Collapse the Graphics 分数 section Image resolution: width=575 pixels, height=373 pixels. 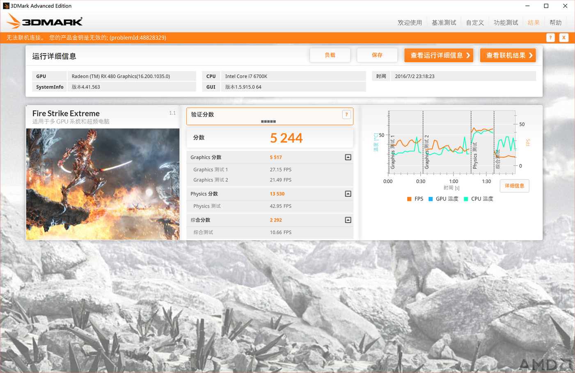click(348, 157)
